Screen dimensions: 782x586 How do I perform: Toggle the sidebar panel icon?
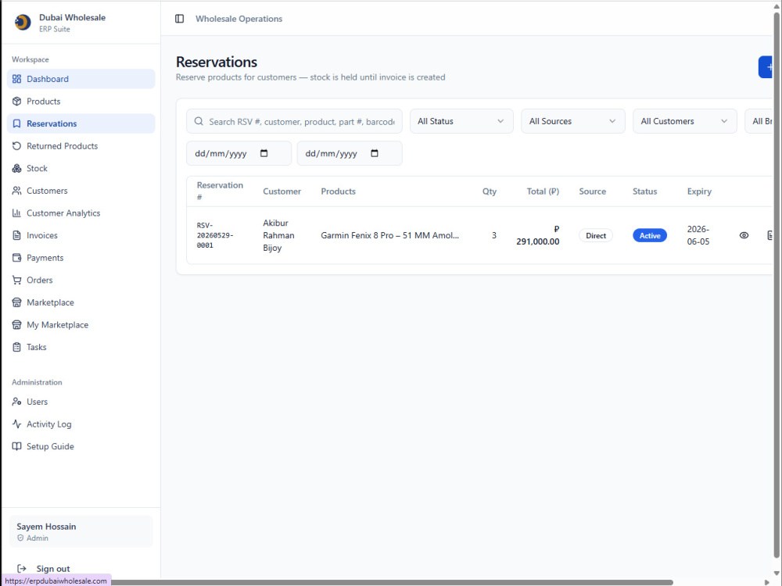(x=180, y=19)
